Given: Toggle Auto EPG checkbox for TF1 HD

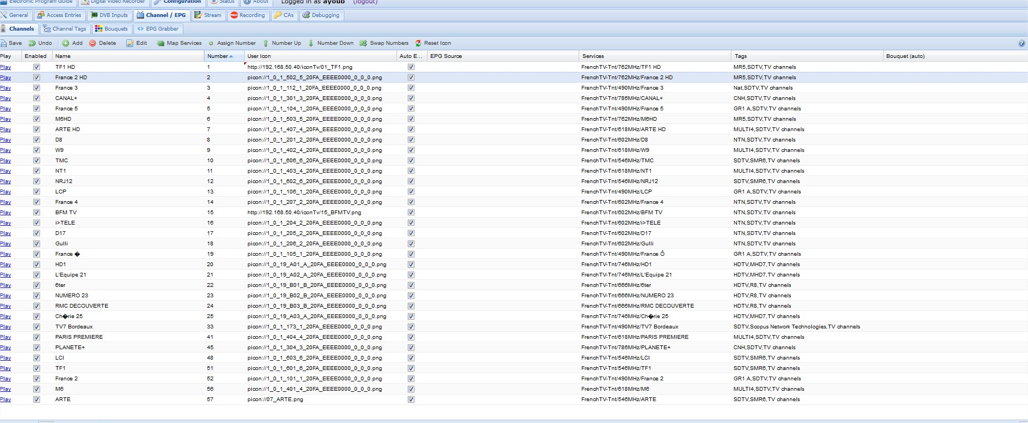Looking at the screenshot, I should (411, 67).
